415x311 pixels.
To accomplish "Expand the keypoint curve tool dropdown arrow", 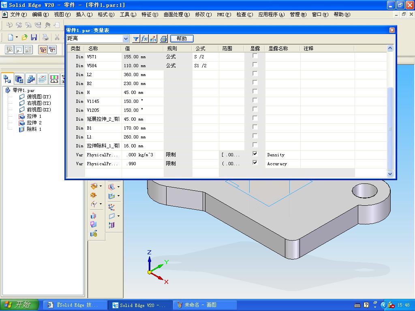I will [101, 204].
